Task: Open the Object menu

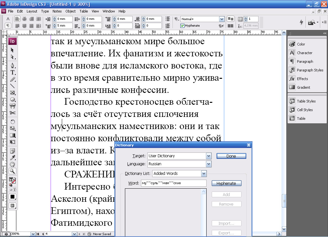Action: point(70,11)
